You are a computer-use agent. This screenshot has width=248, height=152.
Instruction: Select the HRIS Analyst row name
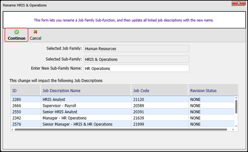coord(54,99)
